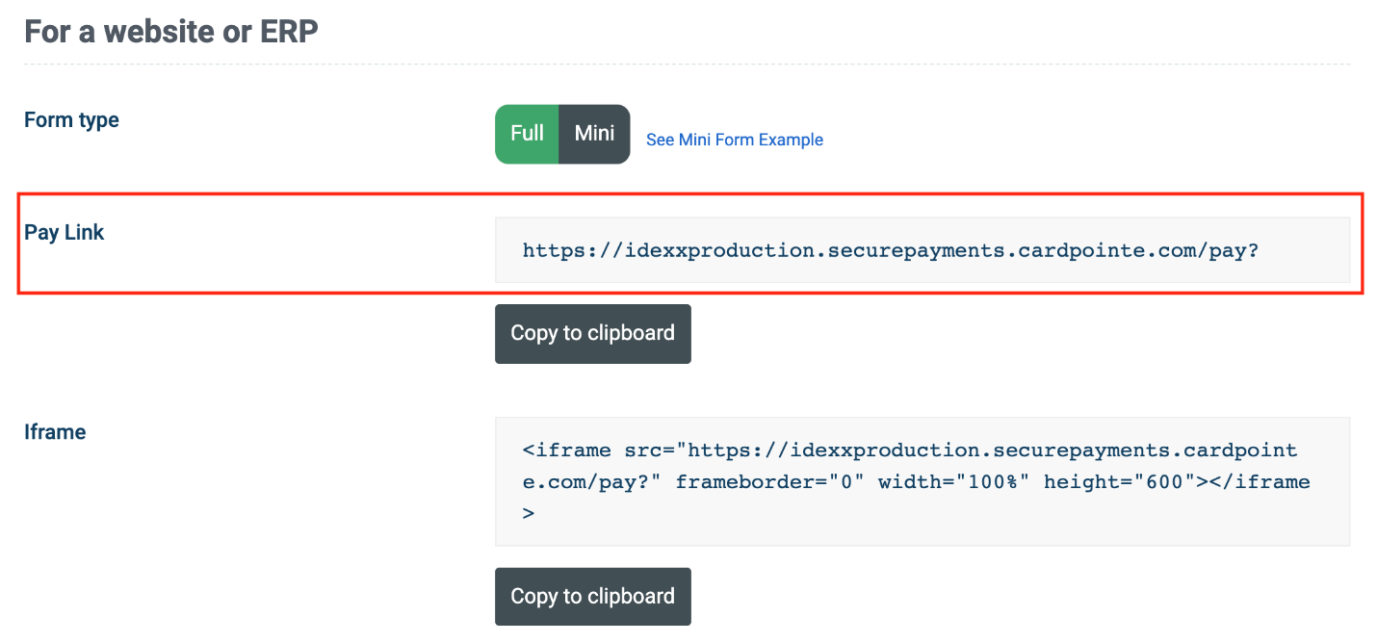
Task: Click "/pay?" at the Pay Link URL end
Action: [1228, 251]
